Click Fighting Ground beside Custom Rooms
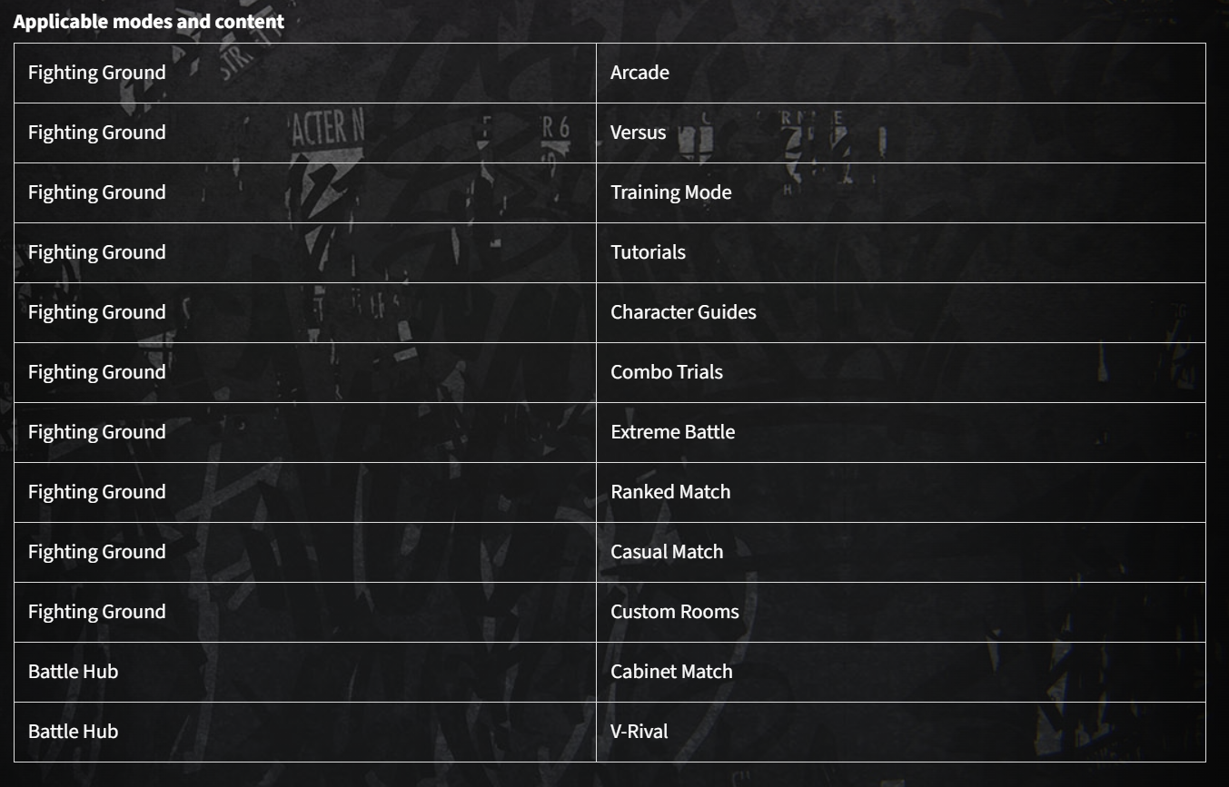The width and height of the screenshot is (1229, 787). pyautogui.click(x=96, y=612)
